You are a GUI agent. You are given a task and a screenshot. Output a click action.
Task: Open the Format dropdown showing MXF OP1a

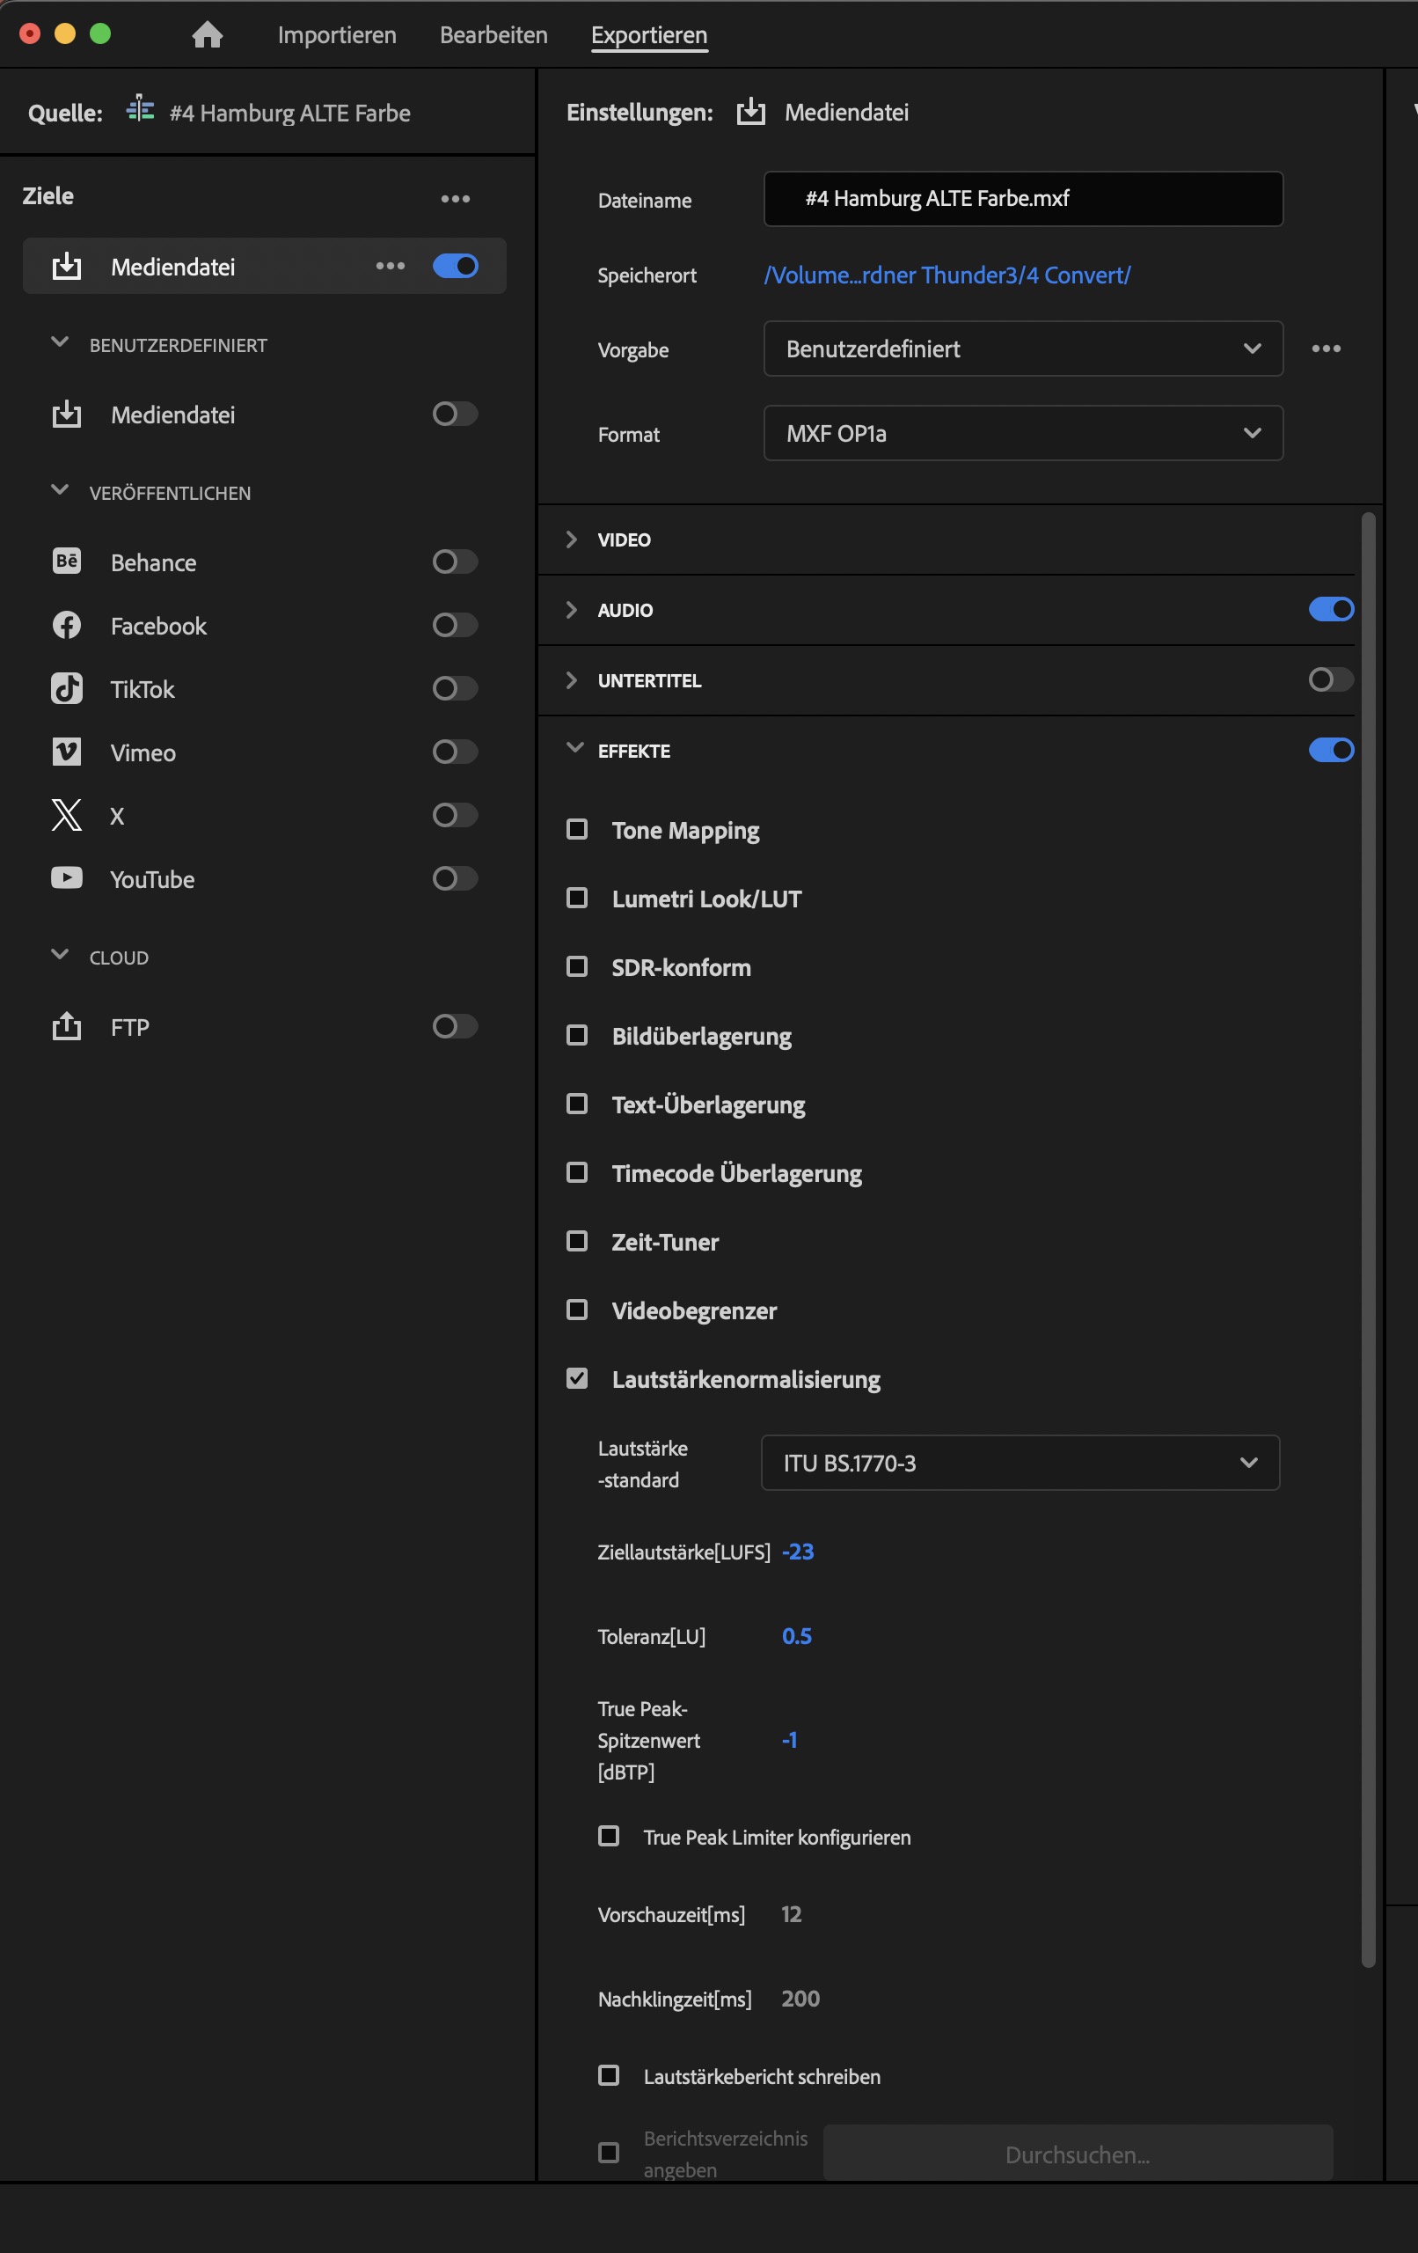point(1022,433)
